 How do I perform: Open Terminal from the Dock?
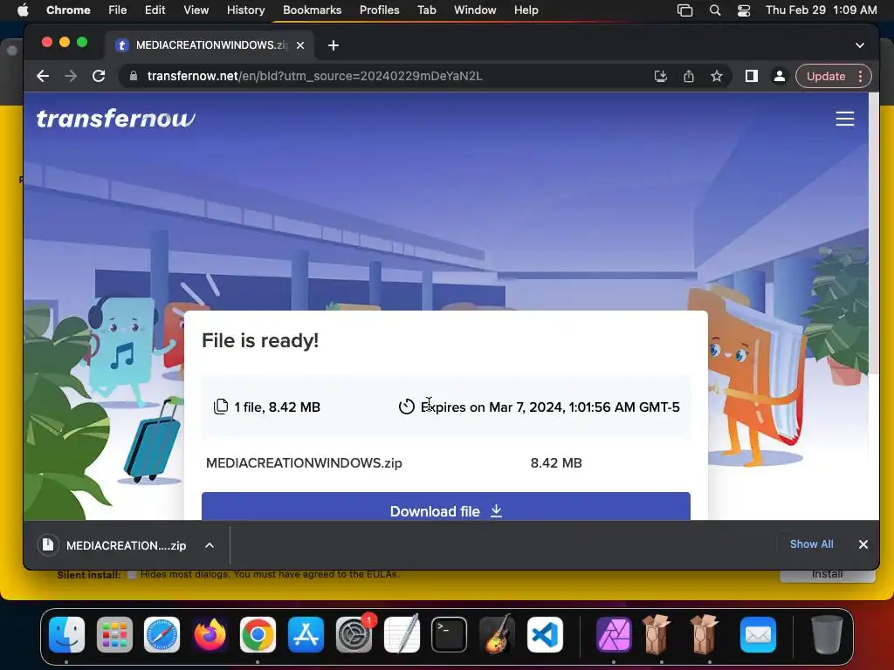pyautogui.click(x=449, y=634)
